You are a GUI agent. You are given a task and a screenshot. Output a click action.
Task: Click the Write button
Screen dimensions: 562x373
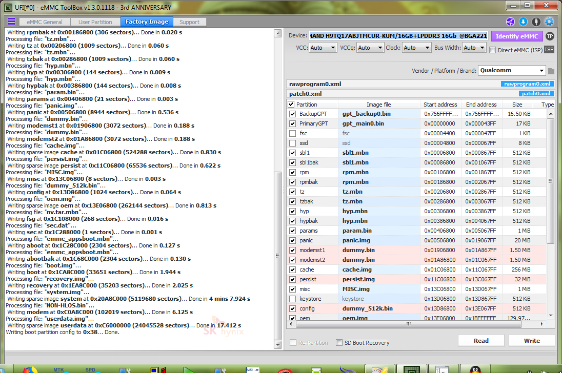click(531, 341)
